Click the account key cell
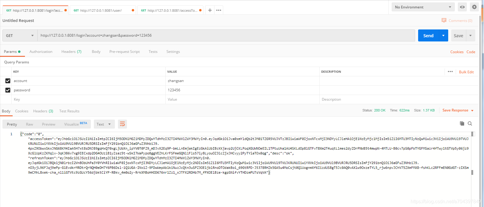This screenshot has height=207, width=484. [x=88, y=81]
